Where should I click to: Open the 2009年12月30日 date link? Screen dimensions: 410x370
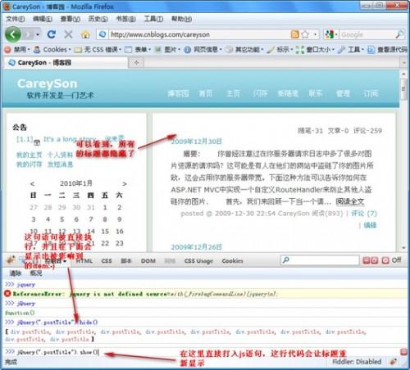pyautogui.click(x=196, y=142)
